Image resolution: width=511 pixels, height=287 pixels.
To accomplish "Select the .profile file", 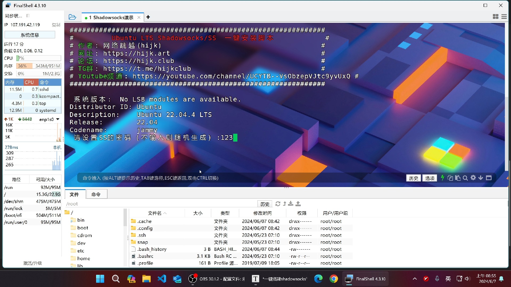I will point(241,263).
